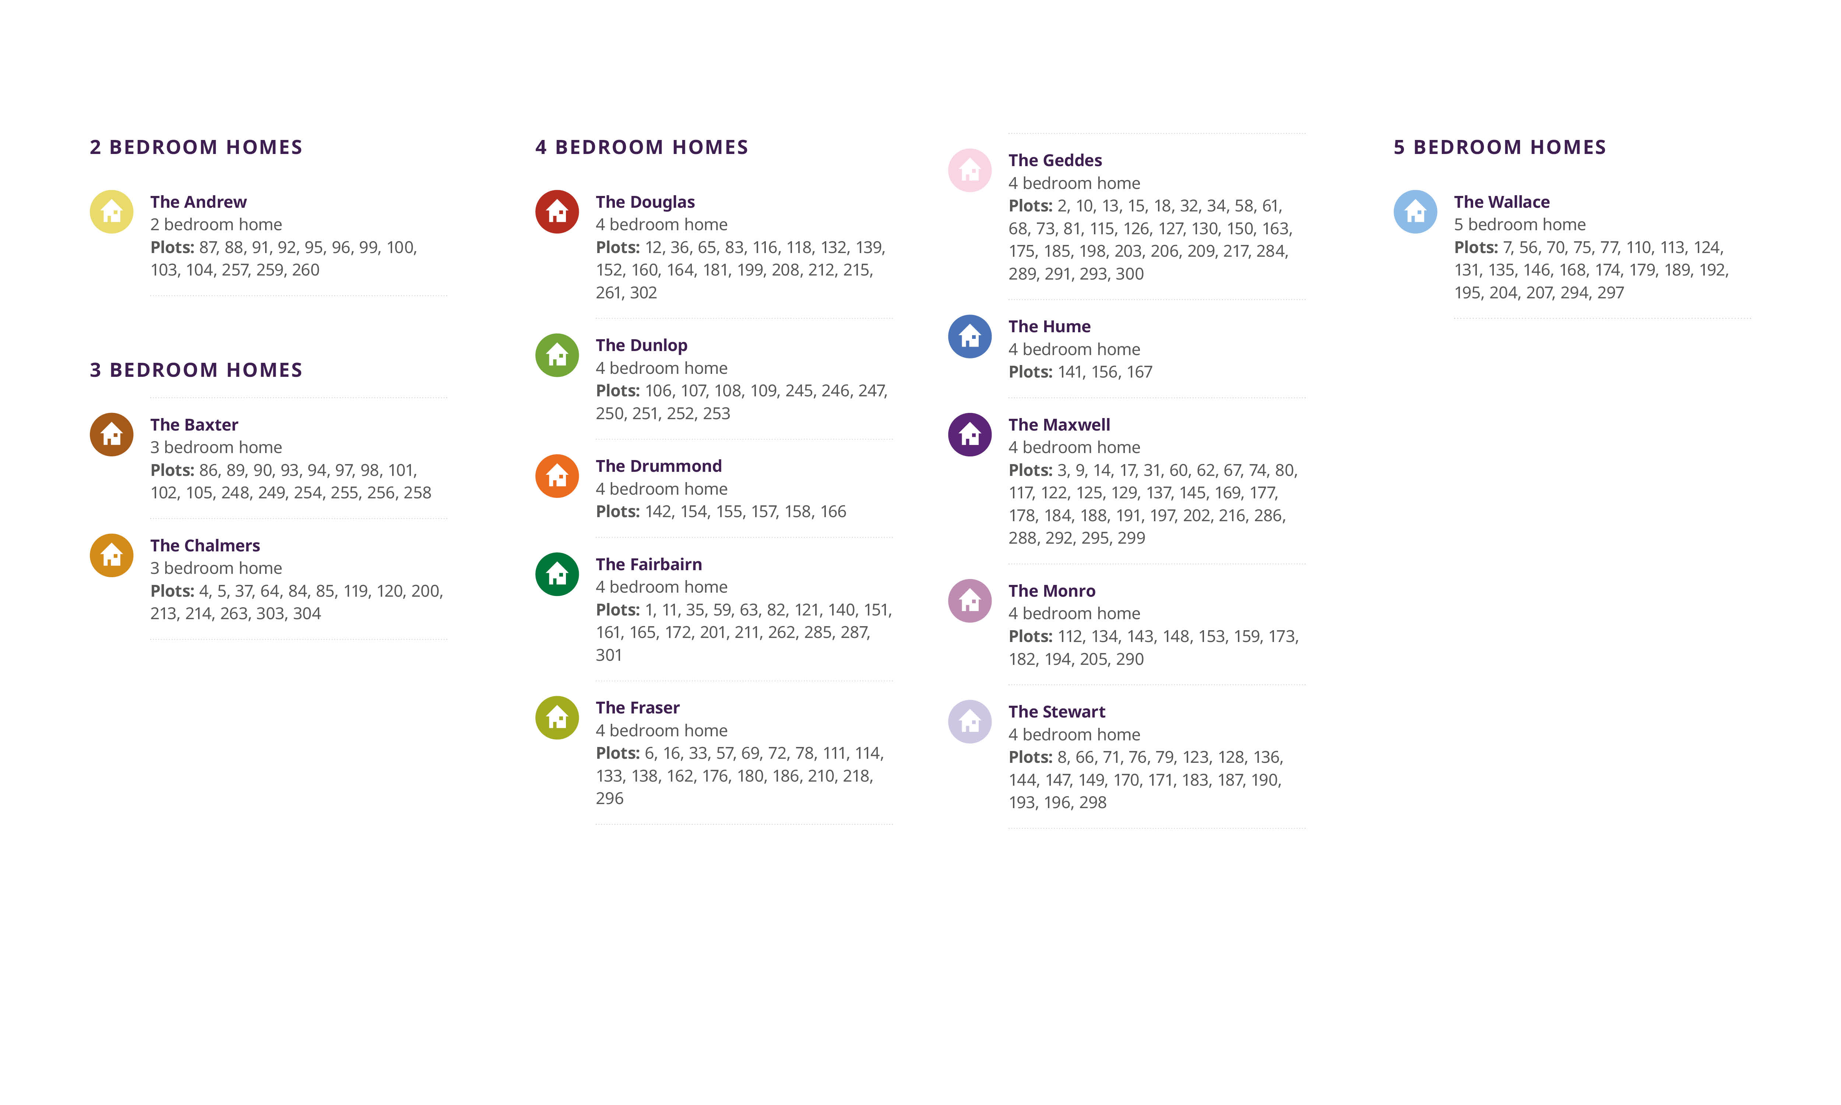
Task: Select the light blue Wallace house icon
Action: [x=1415, y=211]
